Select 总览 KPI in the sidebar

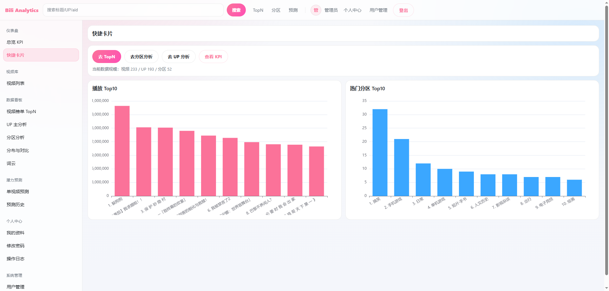pos(15,42)
